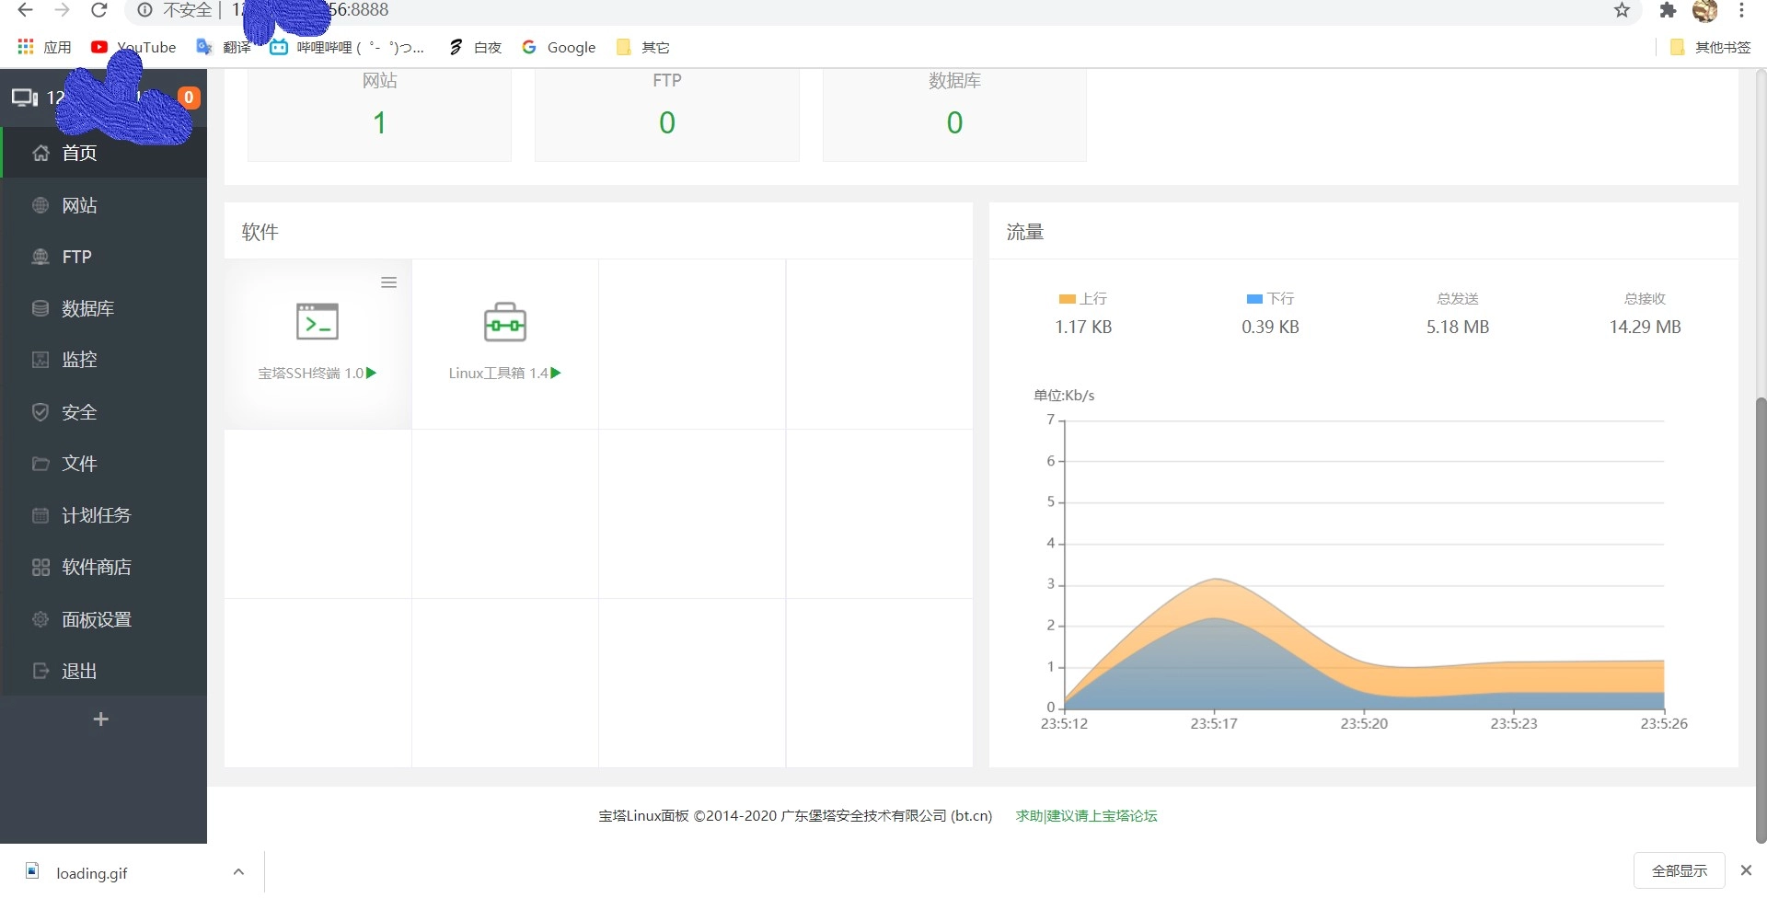Open the 数据库 sidebar menu
This screenshot has width=1767, height=898.
[x=104, y=308]
